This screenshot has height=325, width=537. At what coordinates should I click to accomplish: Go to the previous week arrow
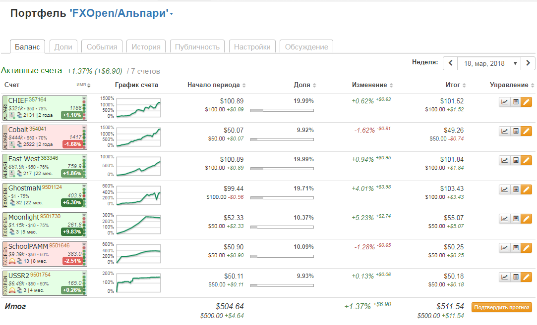tap(450, 63)
